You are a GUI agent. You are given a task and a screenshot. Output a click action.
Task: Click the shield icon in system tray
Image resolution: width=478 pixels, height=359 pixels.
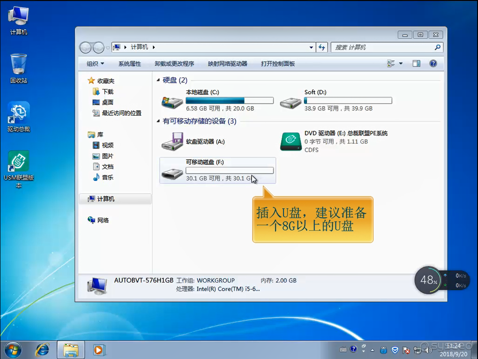pos(395,350)
